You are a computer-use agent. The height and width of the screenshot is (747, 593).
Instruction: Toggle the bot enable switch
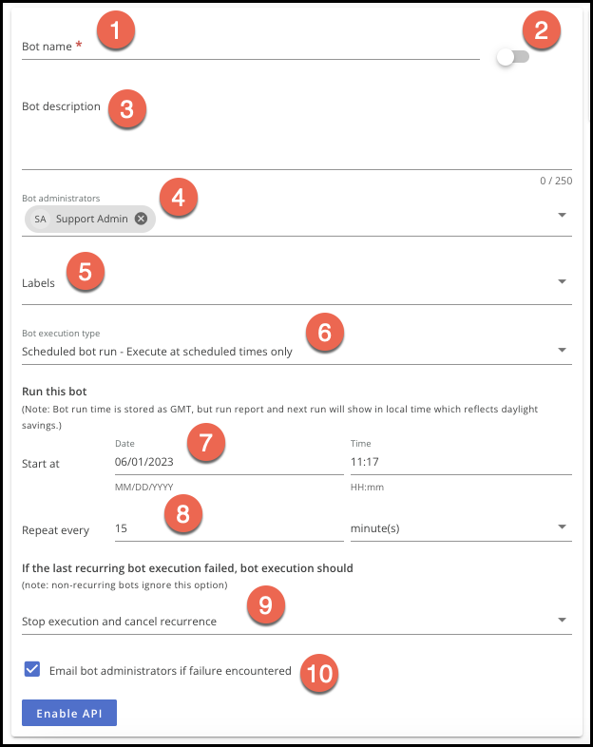click(x=512, y=57)
